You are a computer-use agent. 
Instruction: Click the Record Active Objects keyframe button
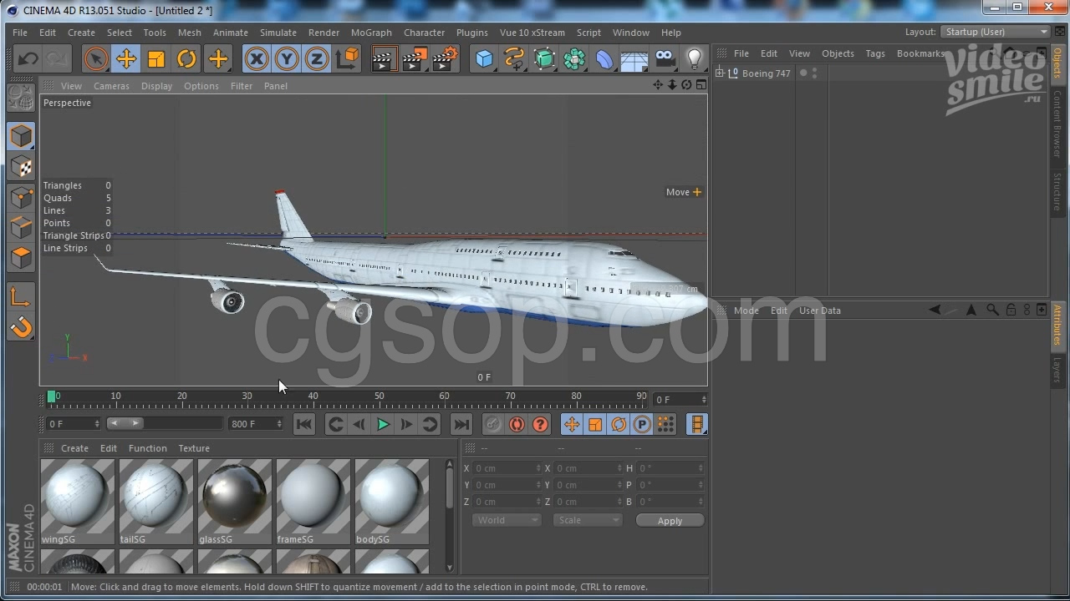(493, 424)
